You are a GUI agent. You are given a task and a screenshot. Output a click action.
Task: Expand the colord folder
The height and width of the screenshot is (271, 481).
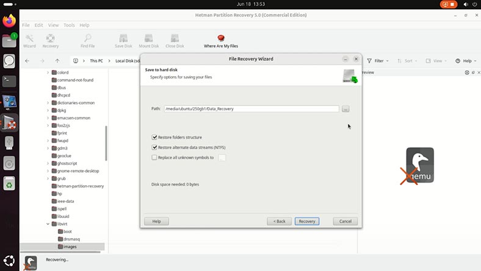point(48,72)
